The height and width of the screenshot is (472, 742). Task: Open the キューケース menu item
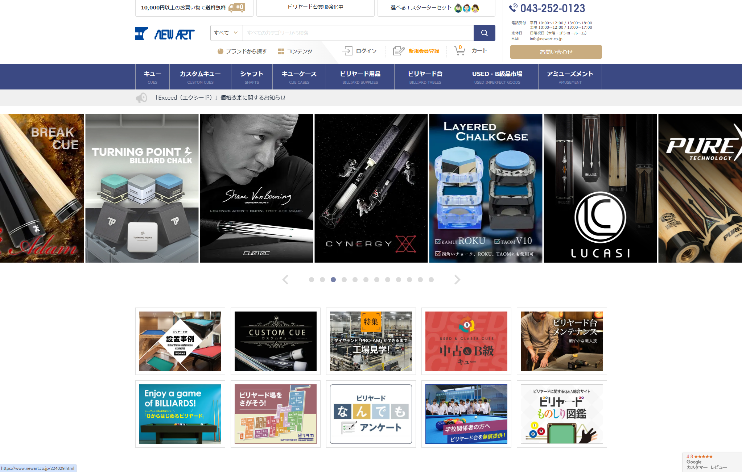[x=299, y=77]
